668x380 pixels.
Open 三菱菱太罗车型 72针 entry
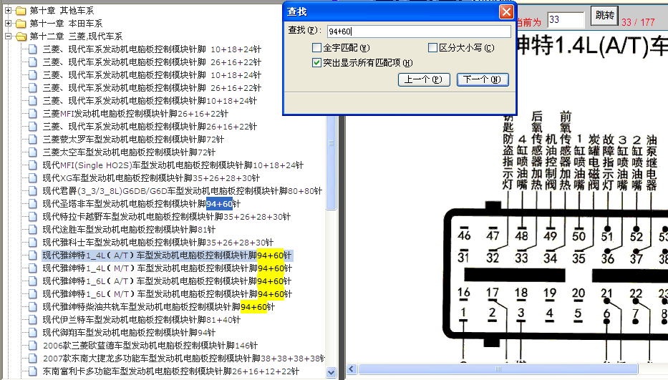pyautogui.click(x=133, y=140)
